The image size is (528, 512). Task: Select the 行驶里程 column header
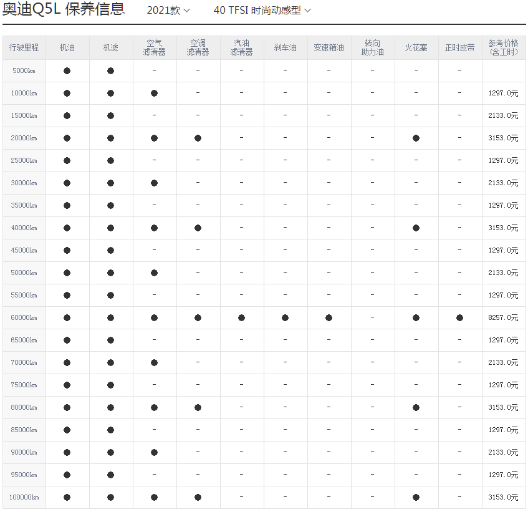(24, 48)
